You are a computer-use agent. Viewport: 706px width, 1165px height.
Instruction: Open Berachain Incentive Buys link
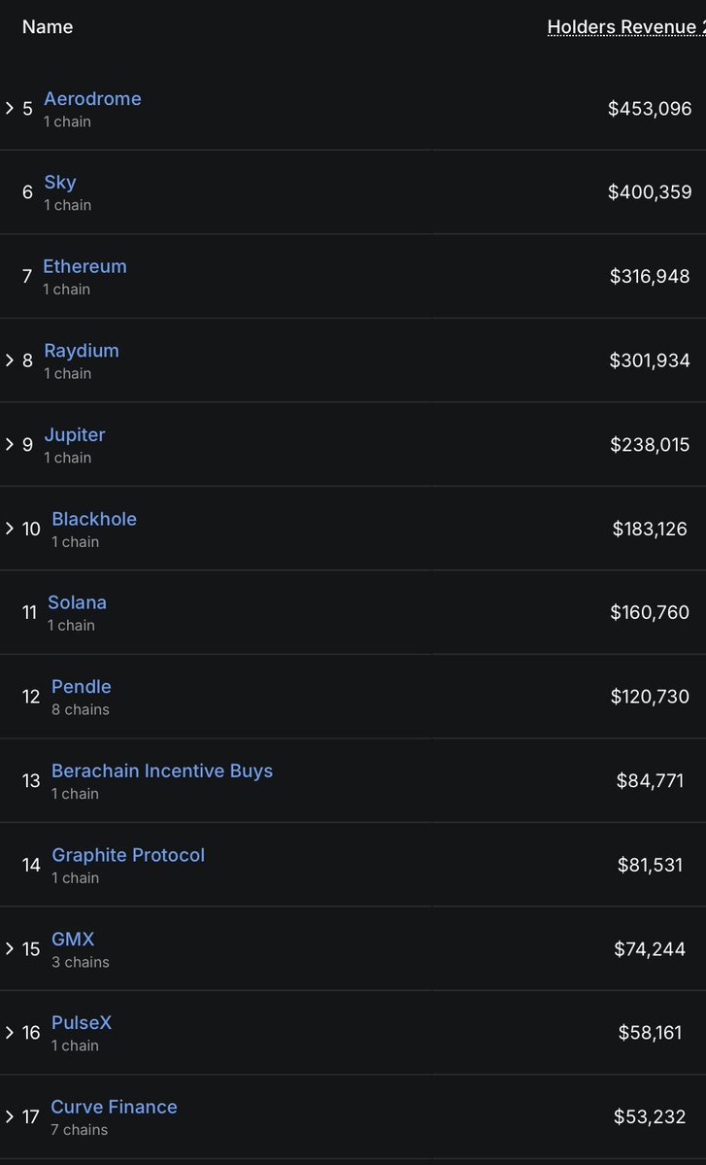click(x=162, y=771)
